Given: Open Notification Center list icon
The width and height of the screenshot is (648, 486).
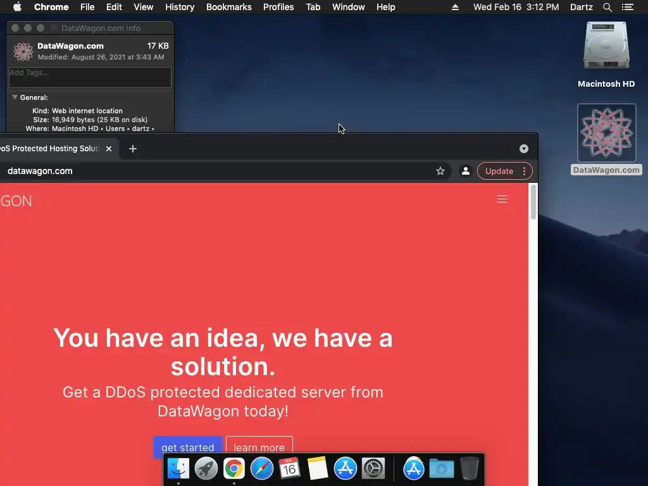Looking at the screenshot, I should click(x=627, y=7).
